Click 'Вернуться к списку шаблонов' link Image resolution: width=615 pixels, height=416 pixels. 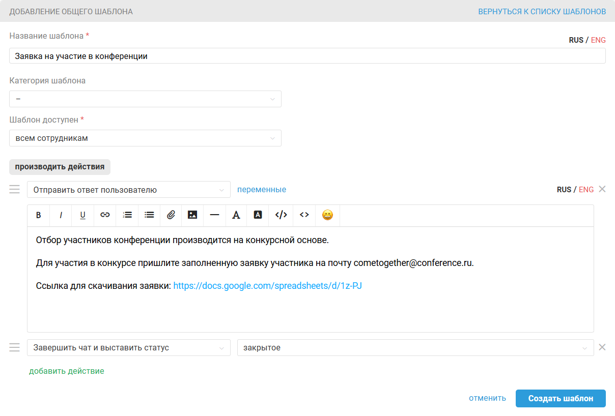(x=542, y=11)
